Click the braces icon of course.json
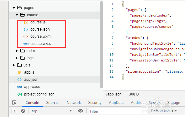Screen dimensions: 185x117 [26, 29]
